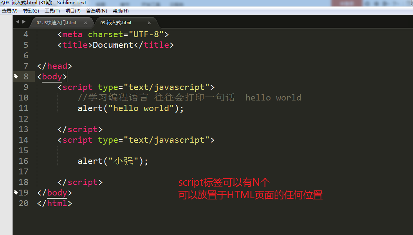Click the bookmark tag icon on line 8
The image size is (413, 235).
click(16, 76)
